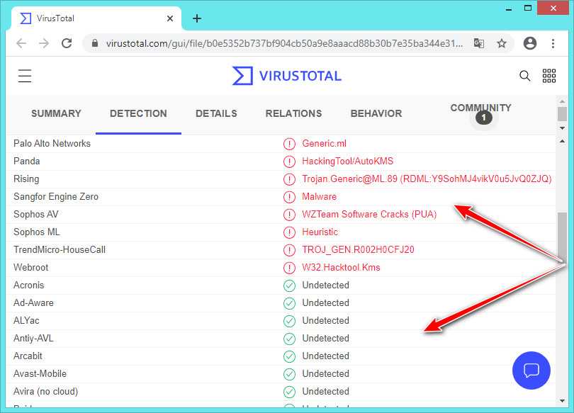Click alert icon next to HackingTool/AutoKMS

pyautogui.click(x=289, y=162)
